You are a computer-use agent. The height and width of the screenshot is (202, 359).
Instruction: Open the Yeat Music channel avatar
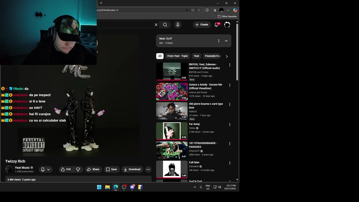(x=9, y=169)
